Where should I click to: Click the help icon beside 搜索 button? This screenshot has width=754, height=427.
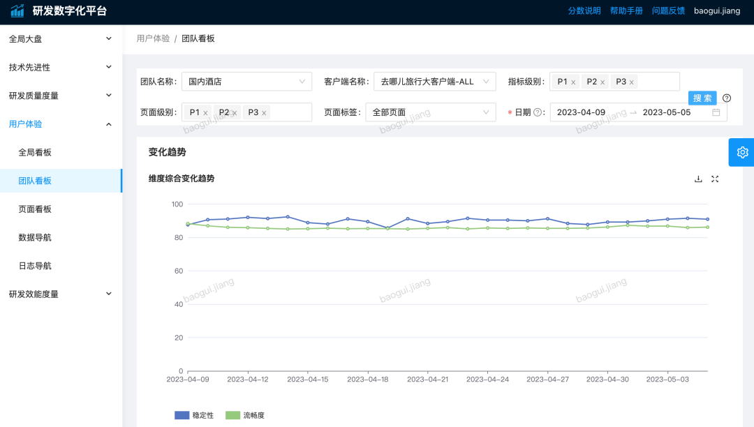[x=727, y=98]
